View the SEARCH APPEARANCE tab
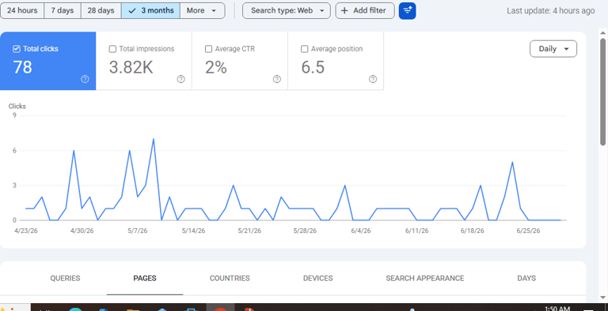Image resolution: width=608 pixels, height=311 pixels. click(425, 278)
